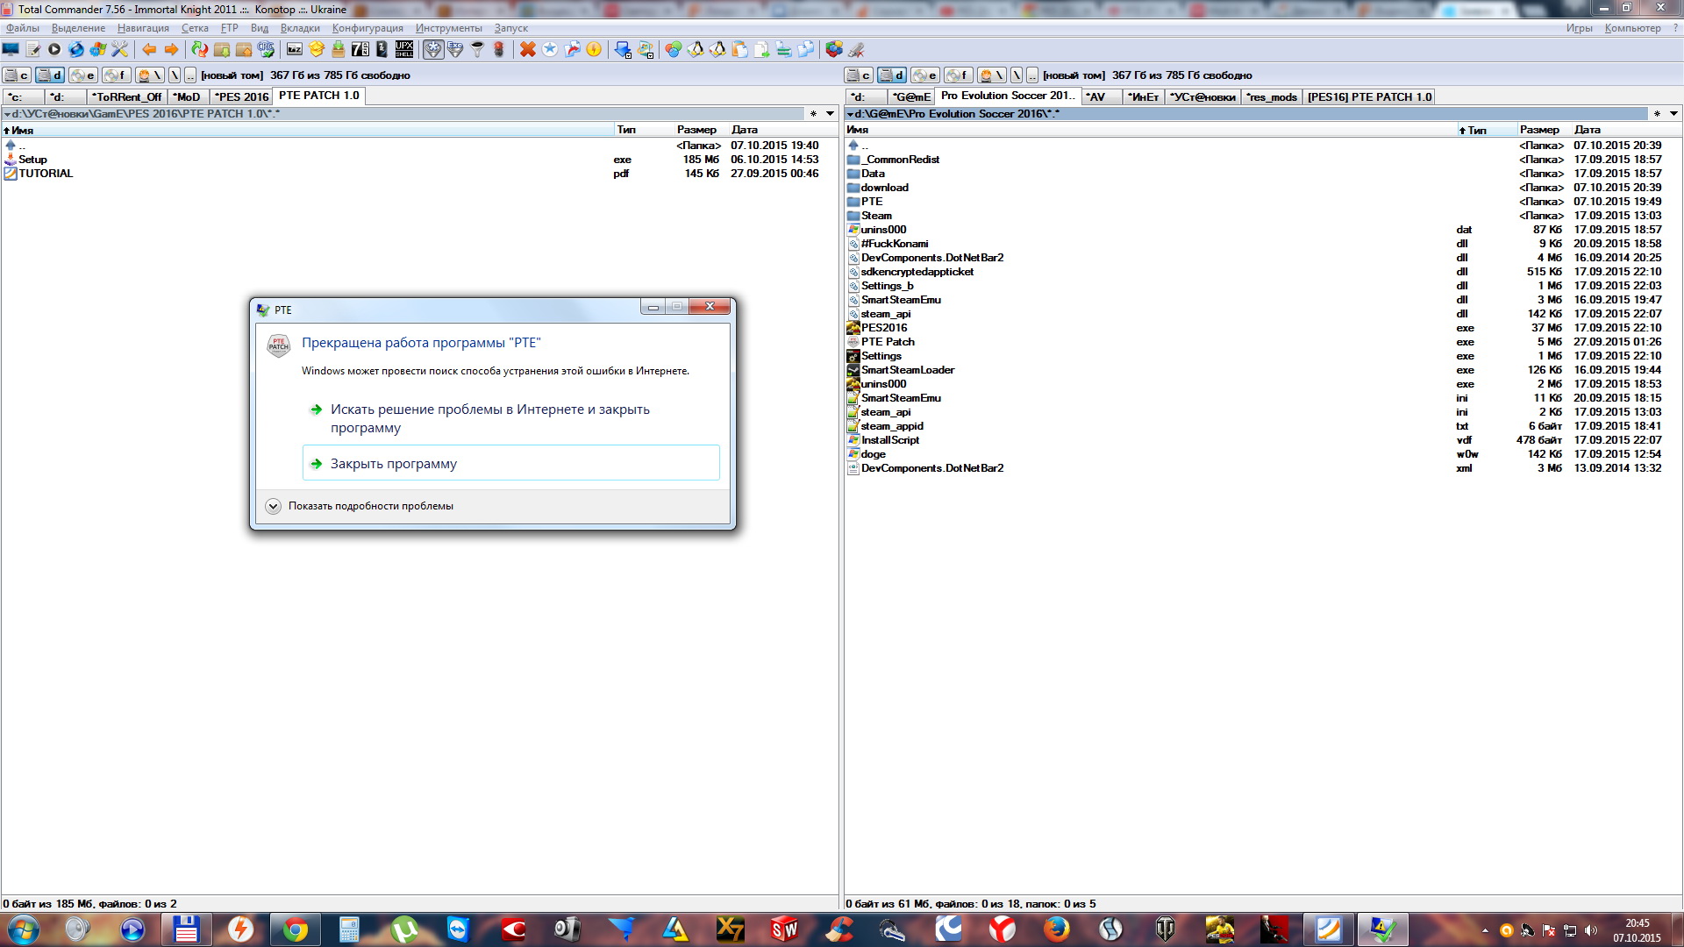The image size is (1684, 947).
Task: Select drive c in left panel
Action: click(17, 75)
